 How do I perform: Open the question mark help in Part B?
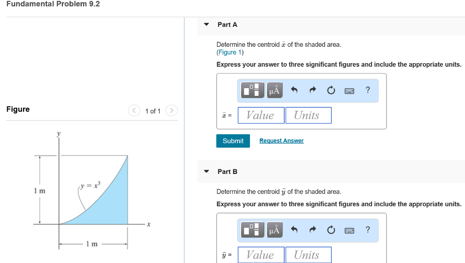click(x=367, y=230)
